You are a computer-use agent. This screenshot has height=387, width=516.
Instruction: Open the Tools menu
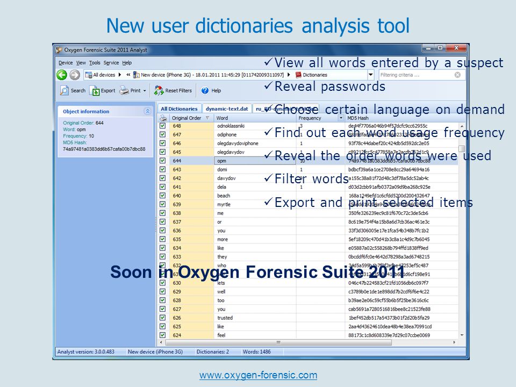click(95, 63)
